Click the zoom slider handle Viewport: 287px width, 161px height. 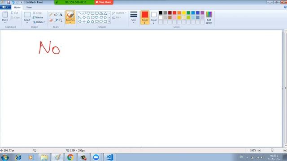[272, 150]
